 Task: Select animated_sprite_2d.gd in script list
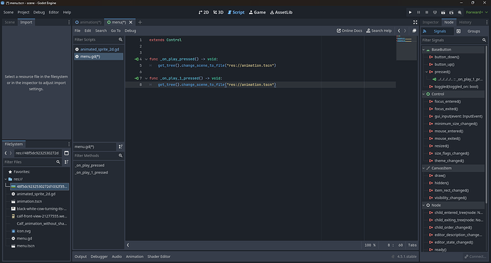coord(99,49)
